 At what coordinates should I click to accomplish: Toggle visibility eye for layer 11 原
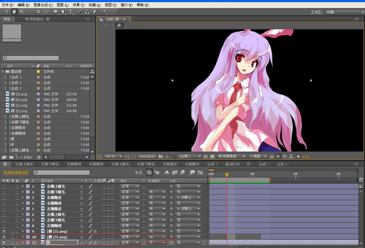coord(4,243)
